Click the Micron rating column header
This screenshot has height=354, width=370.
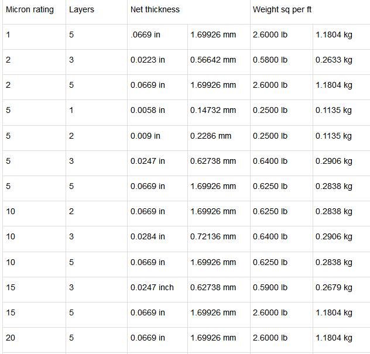tap(30, 10)
